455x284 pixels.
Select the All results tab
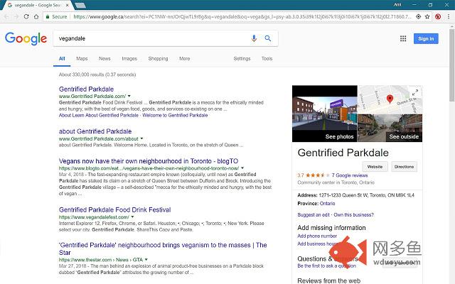(62, 58)
